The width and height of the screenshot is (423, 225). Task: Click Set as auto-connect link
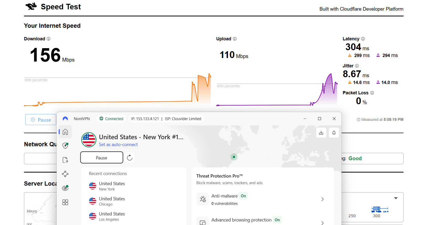tap(118, 145)
